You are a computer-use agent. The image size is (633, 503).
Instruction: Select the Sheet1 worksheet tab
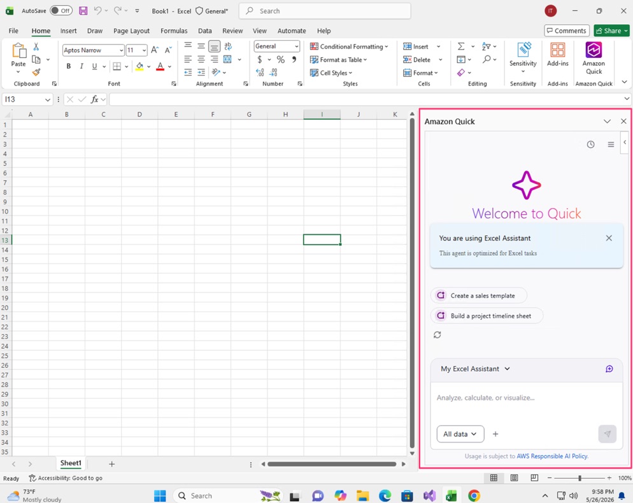(x=71, y=464)
